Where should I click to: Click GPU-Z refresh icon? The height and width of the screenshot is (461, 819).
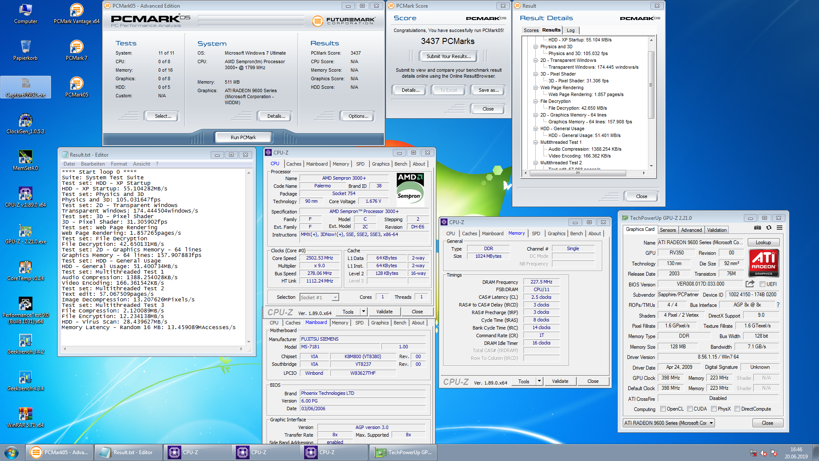click(x=769, y=228)
